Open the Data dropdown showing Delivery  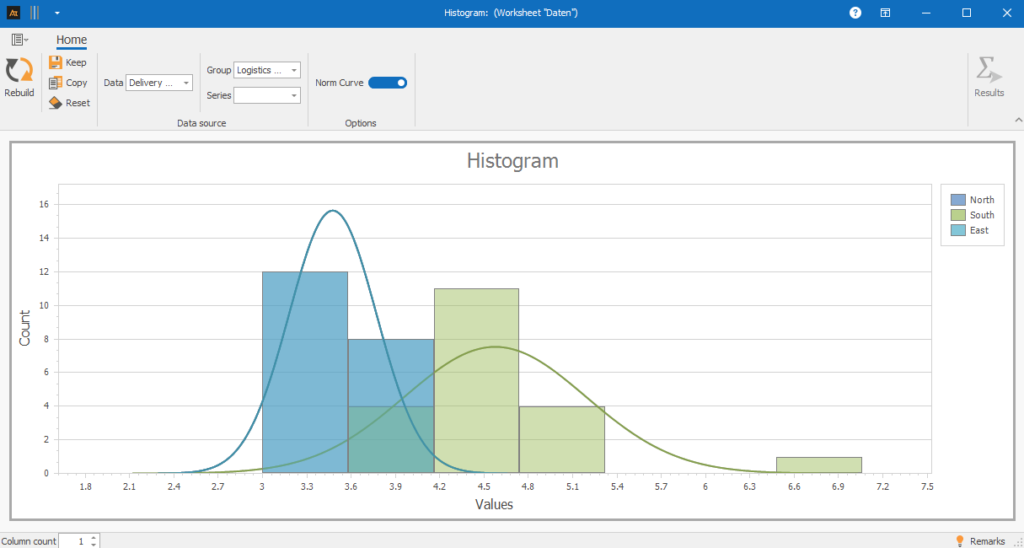click(185, 83)
